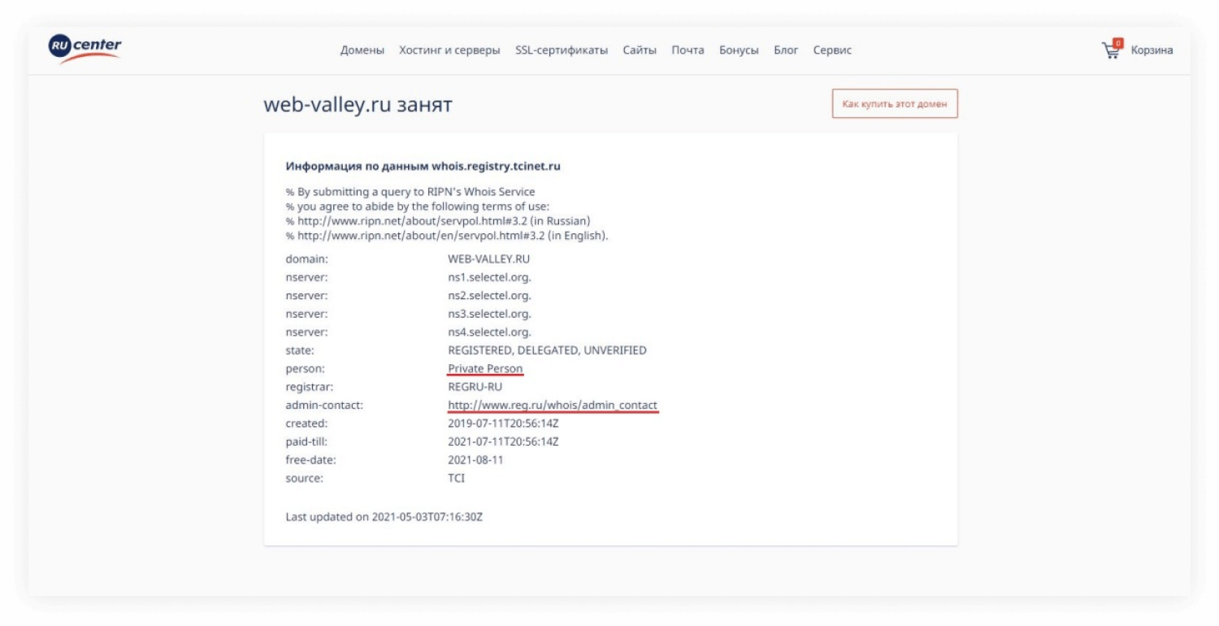Select the REGRU-RU registrar value

coord(475,387)
